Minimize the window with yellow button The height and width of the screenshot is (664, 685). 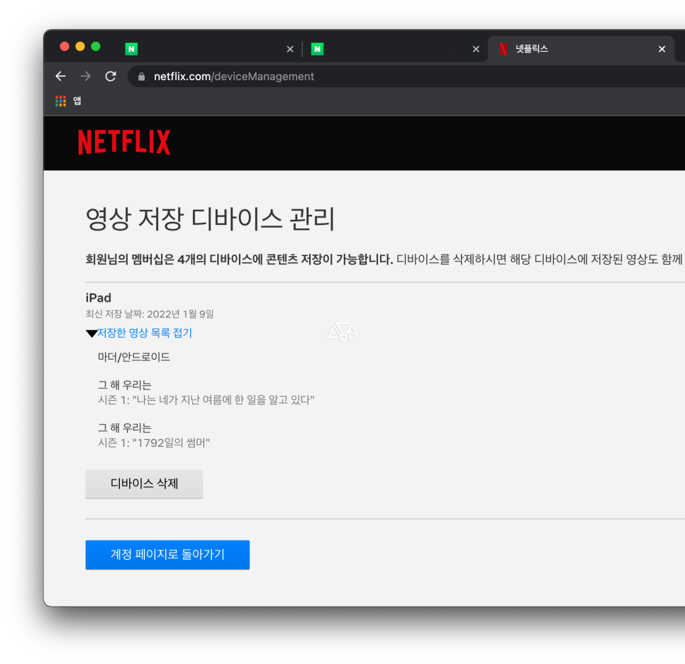pyautogui.click(x=80, y=47)
